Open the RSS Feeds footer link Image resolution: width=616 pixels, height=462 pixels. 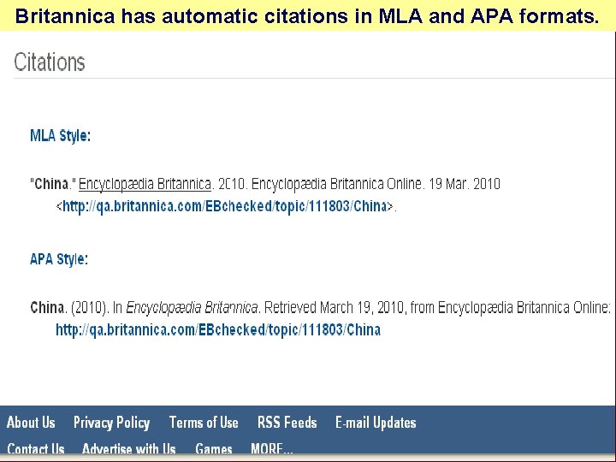point(287,423)
